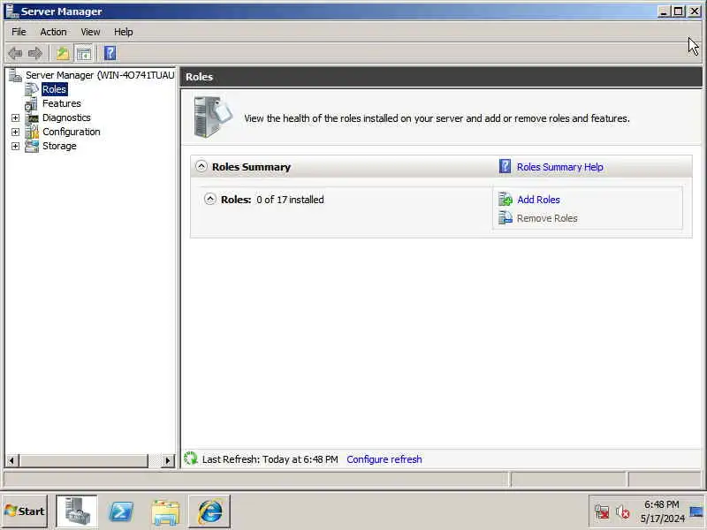Click the tree pane scroll-right arrow

coord(168,460)
